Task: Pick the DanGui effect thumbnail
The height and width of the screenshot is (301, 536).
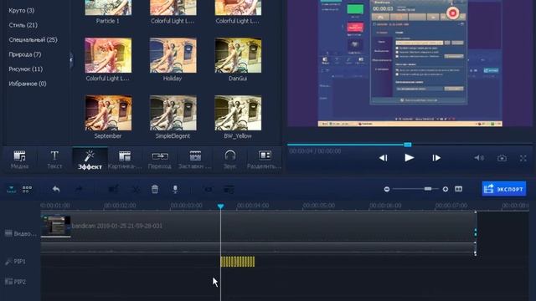Action: pyautogui.click(x=238, y=55)
